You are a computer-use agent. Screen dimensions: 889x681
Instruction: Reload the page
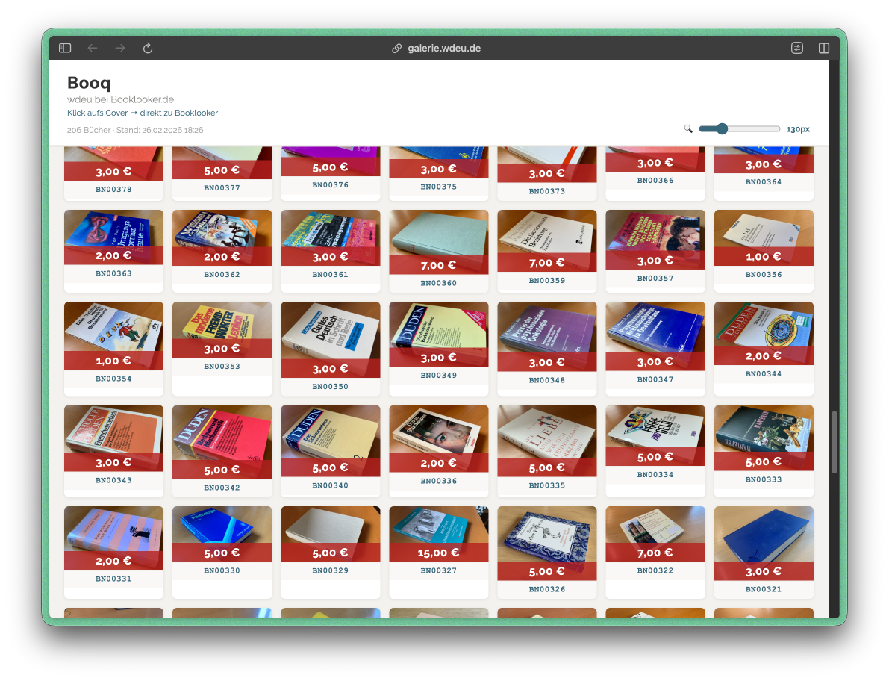point(148,49)
